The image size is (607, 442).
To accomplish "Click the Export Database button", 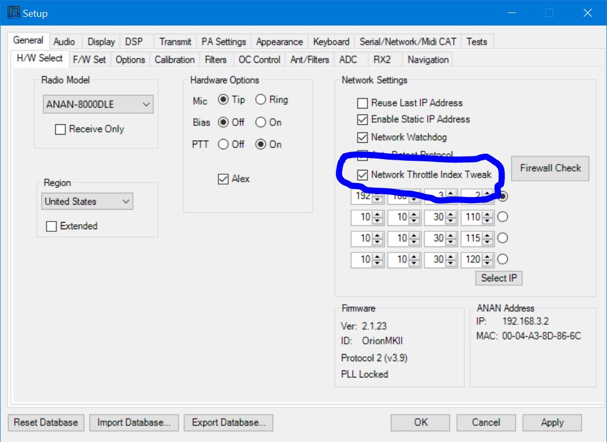I will (x=228, y=422).
